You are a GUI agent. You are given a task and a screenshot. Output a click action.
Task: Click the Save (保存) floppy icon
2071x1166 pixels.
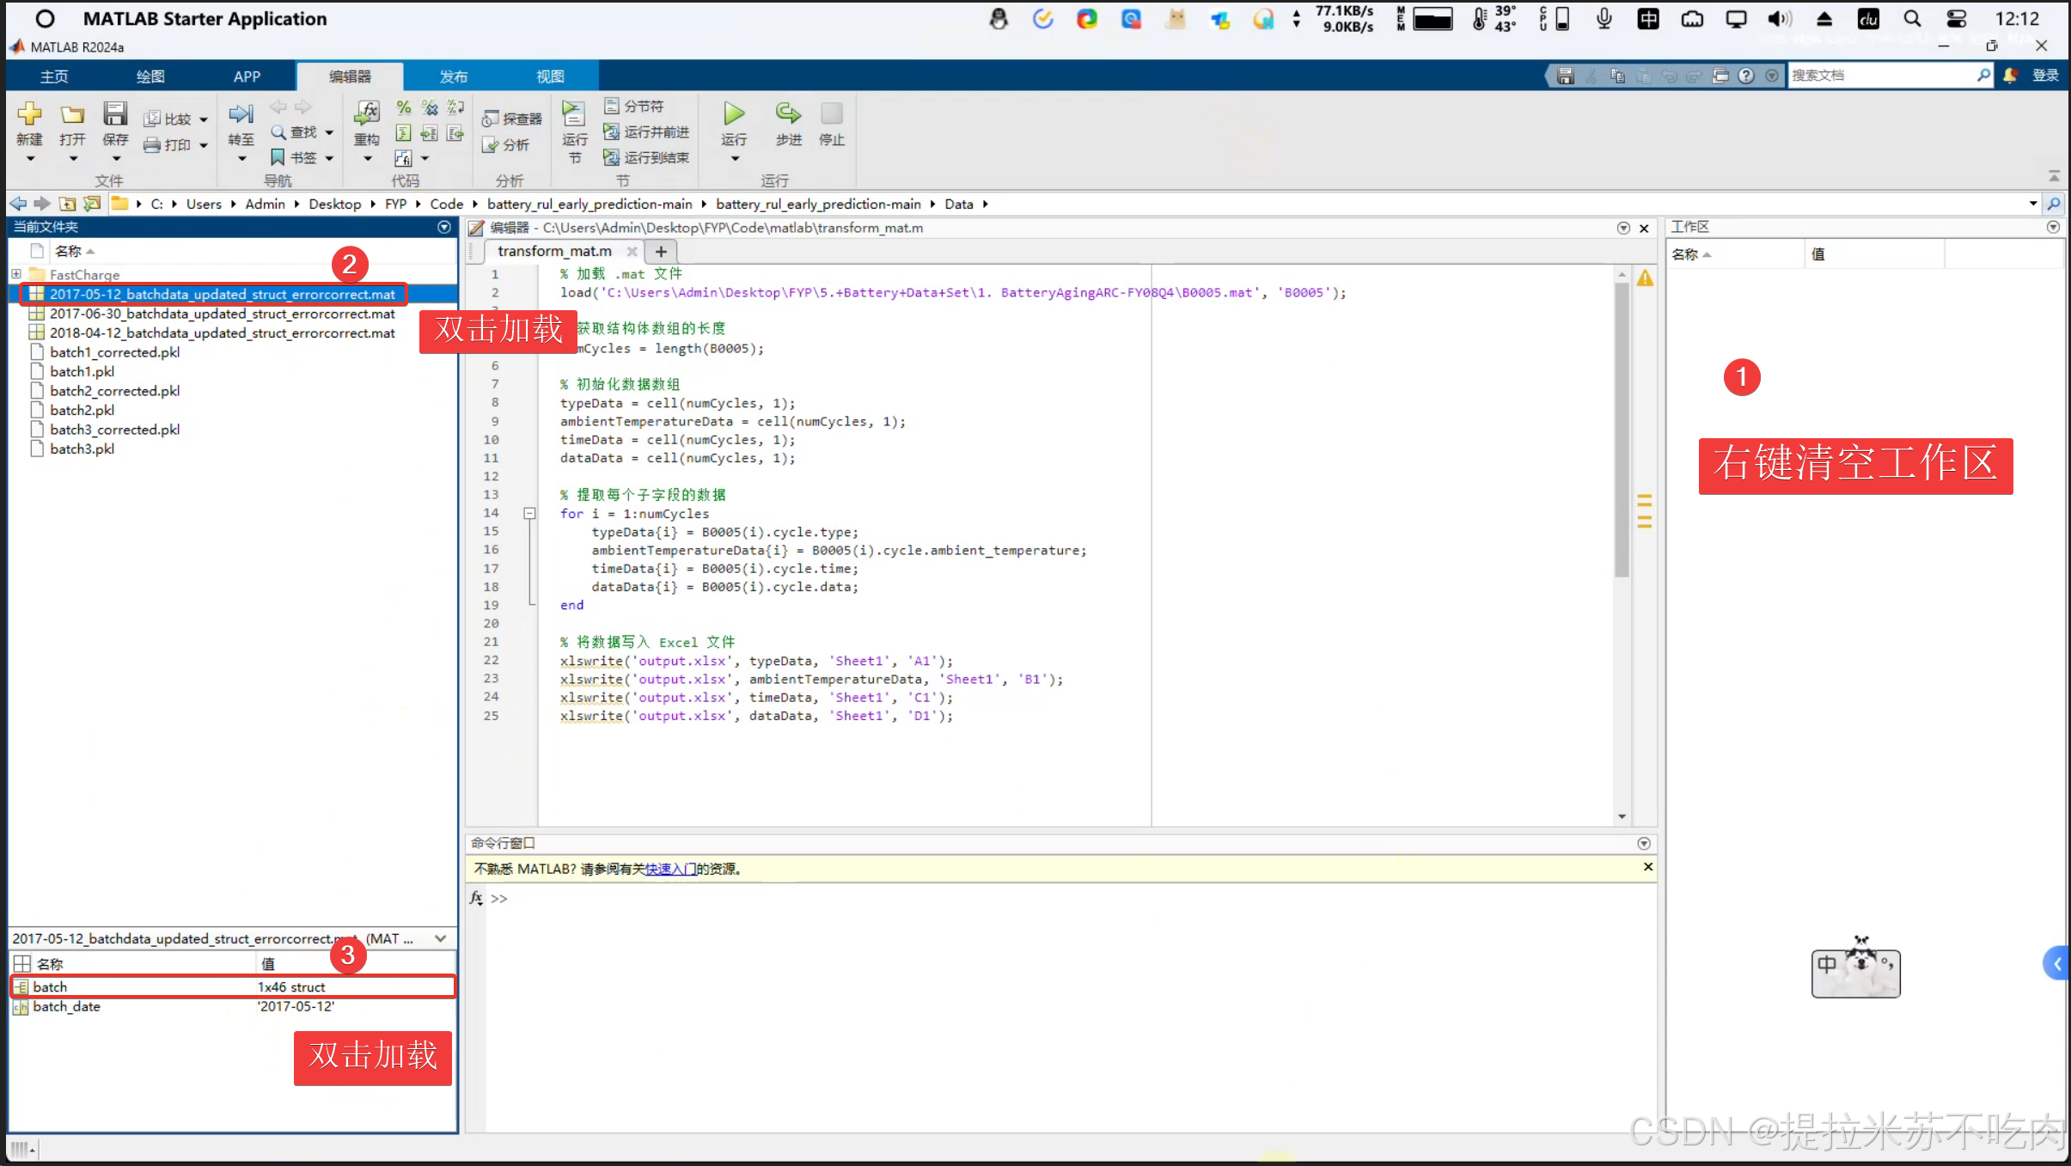pos(115,114)
